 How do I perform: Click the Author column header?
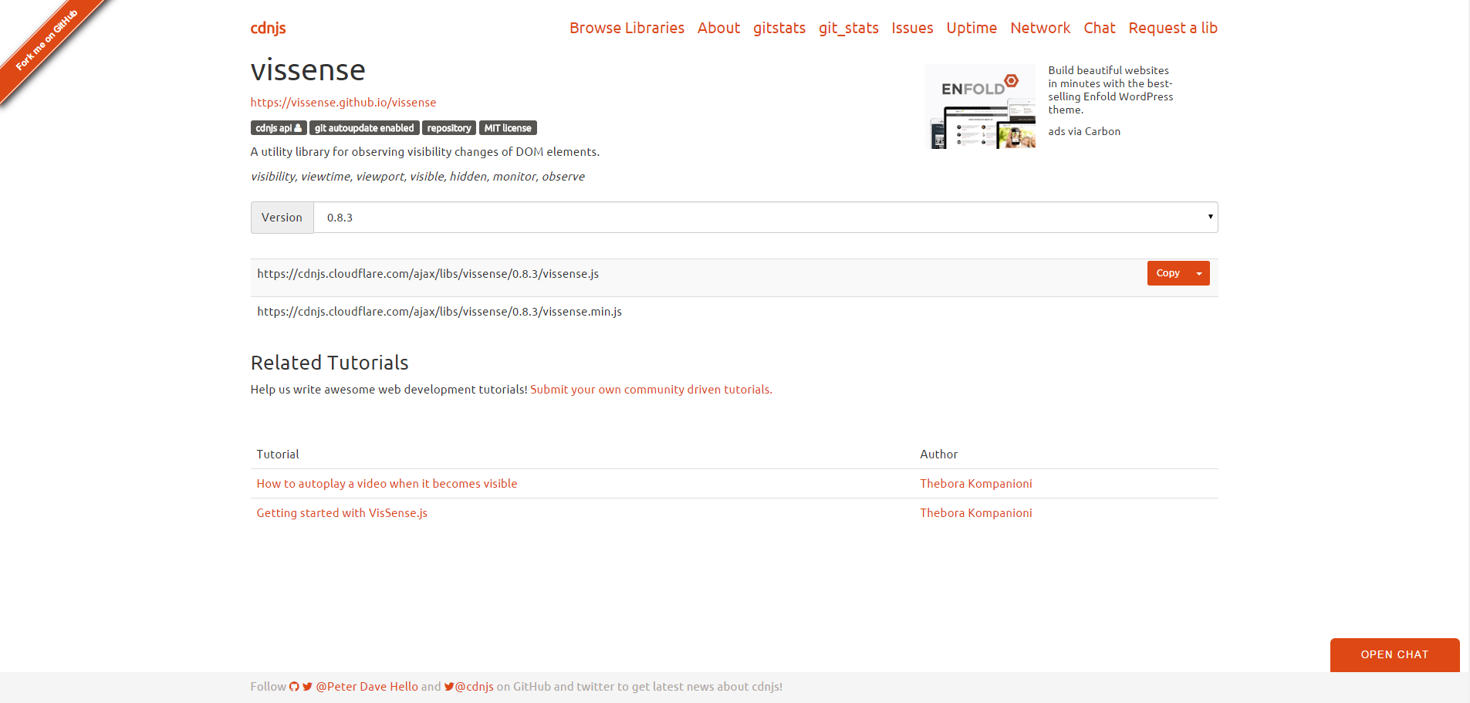coord(939,455)
